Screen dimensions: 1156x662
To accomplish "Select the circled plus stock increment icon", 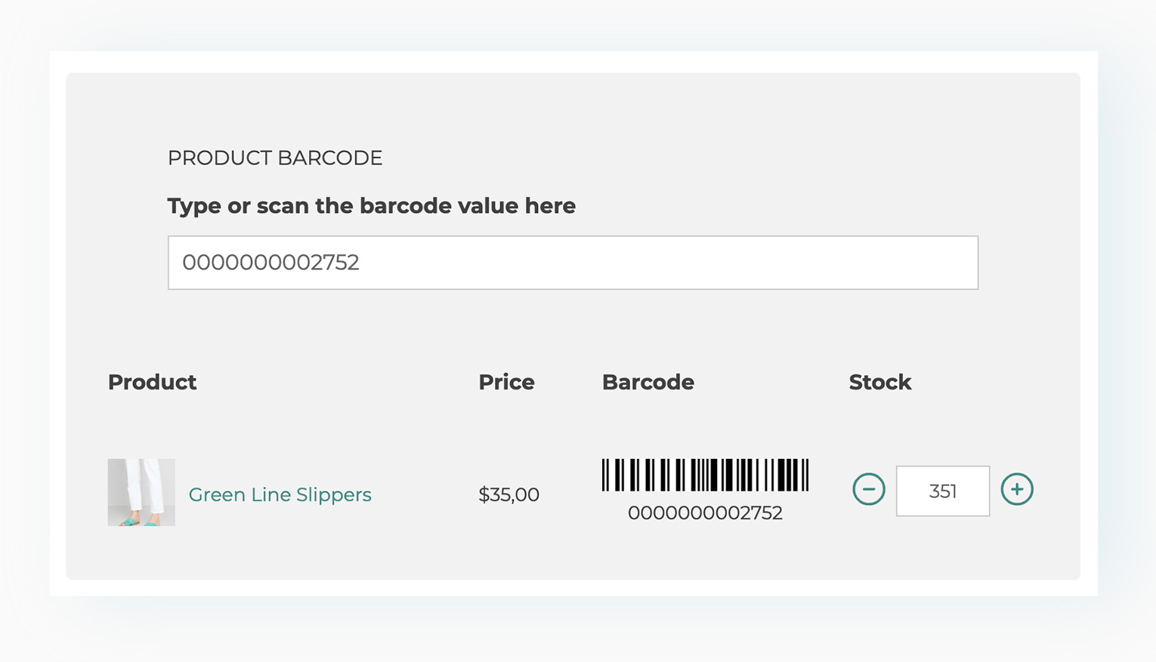I will (x=1017, y=490).
